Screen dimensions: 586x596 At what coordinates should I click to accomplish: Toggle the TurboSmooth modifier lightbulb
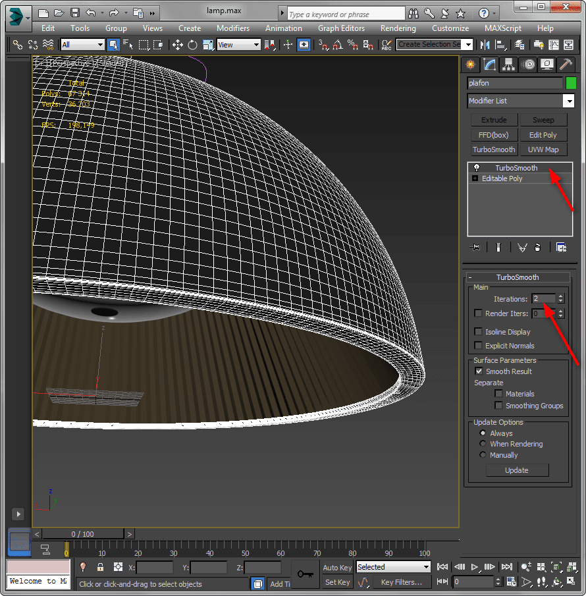tap(477, 168)
